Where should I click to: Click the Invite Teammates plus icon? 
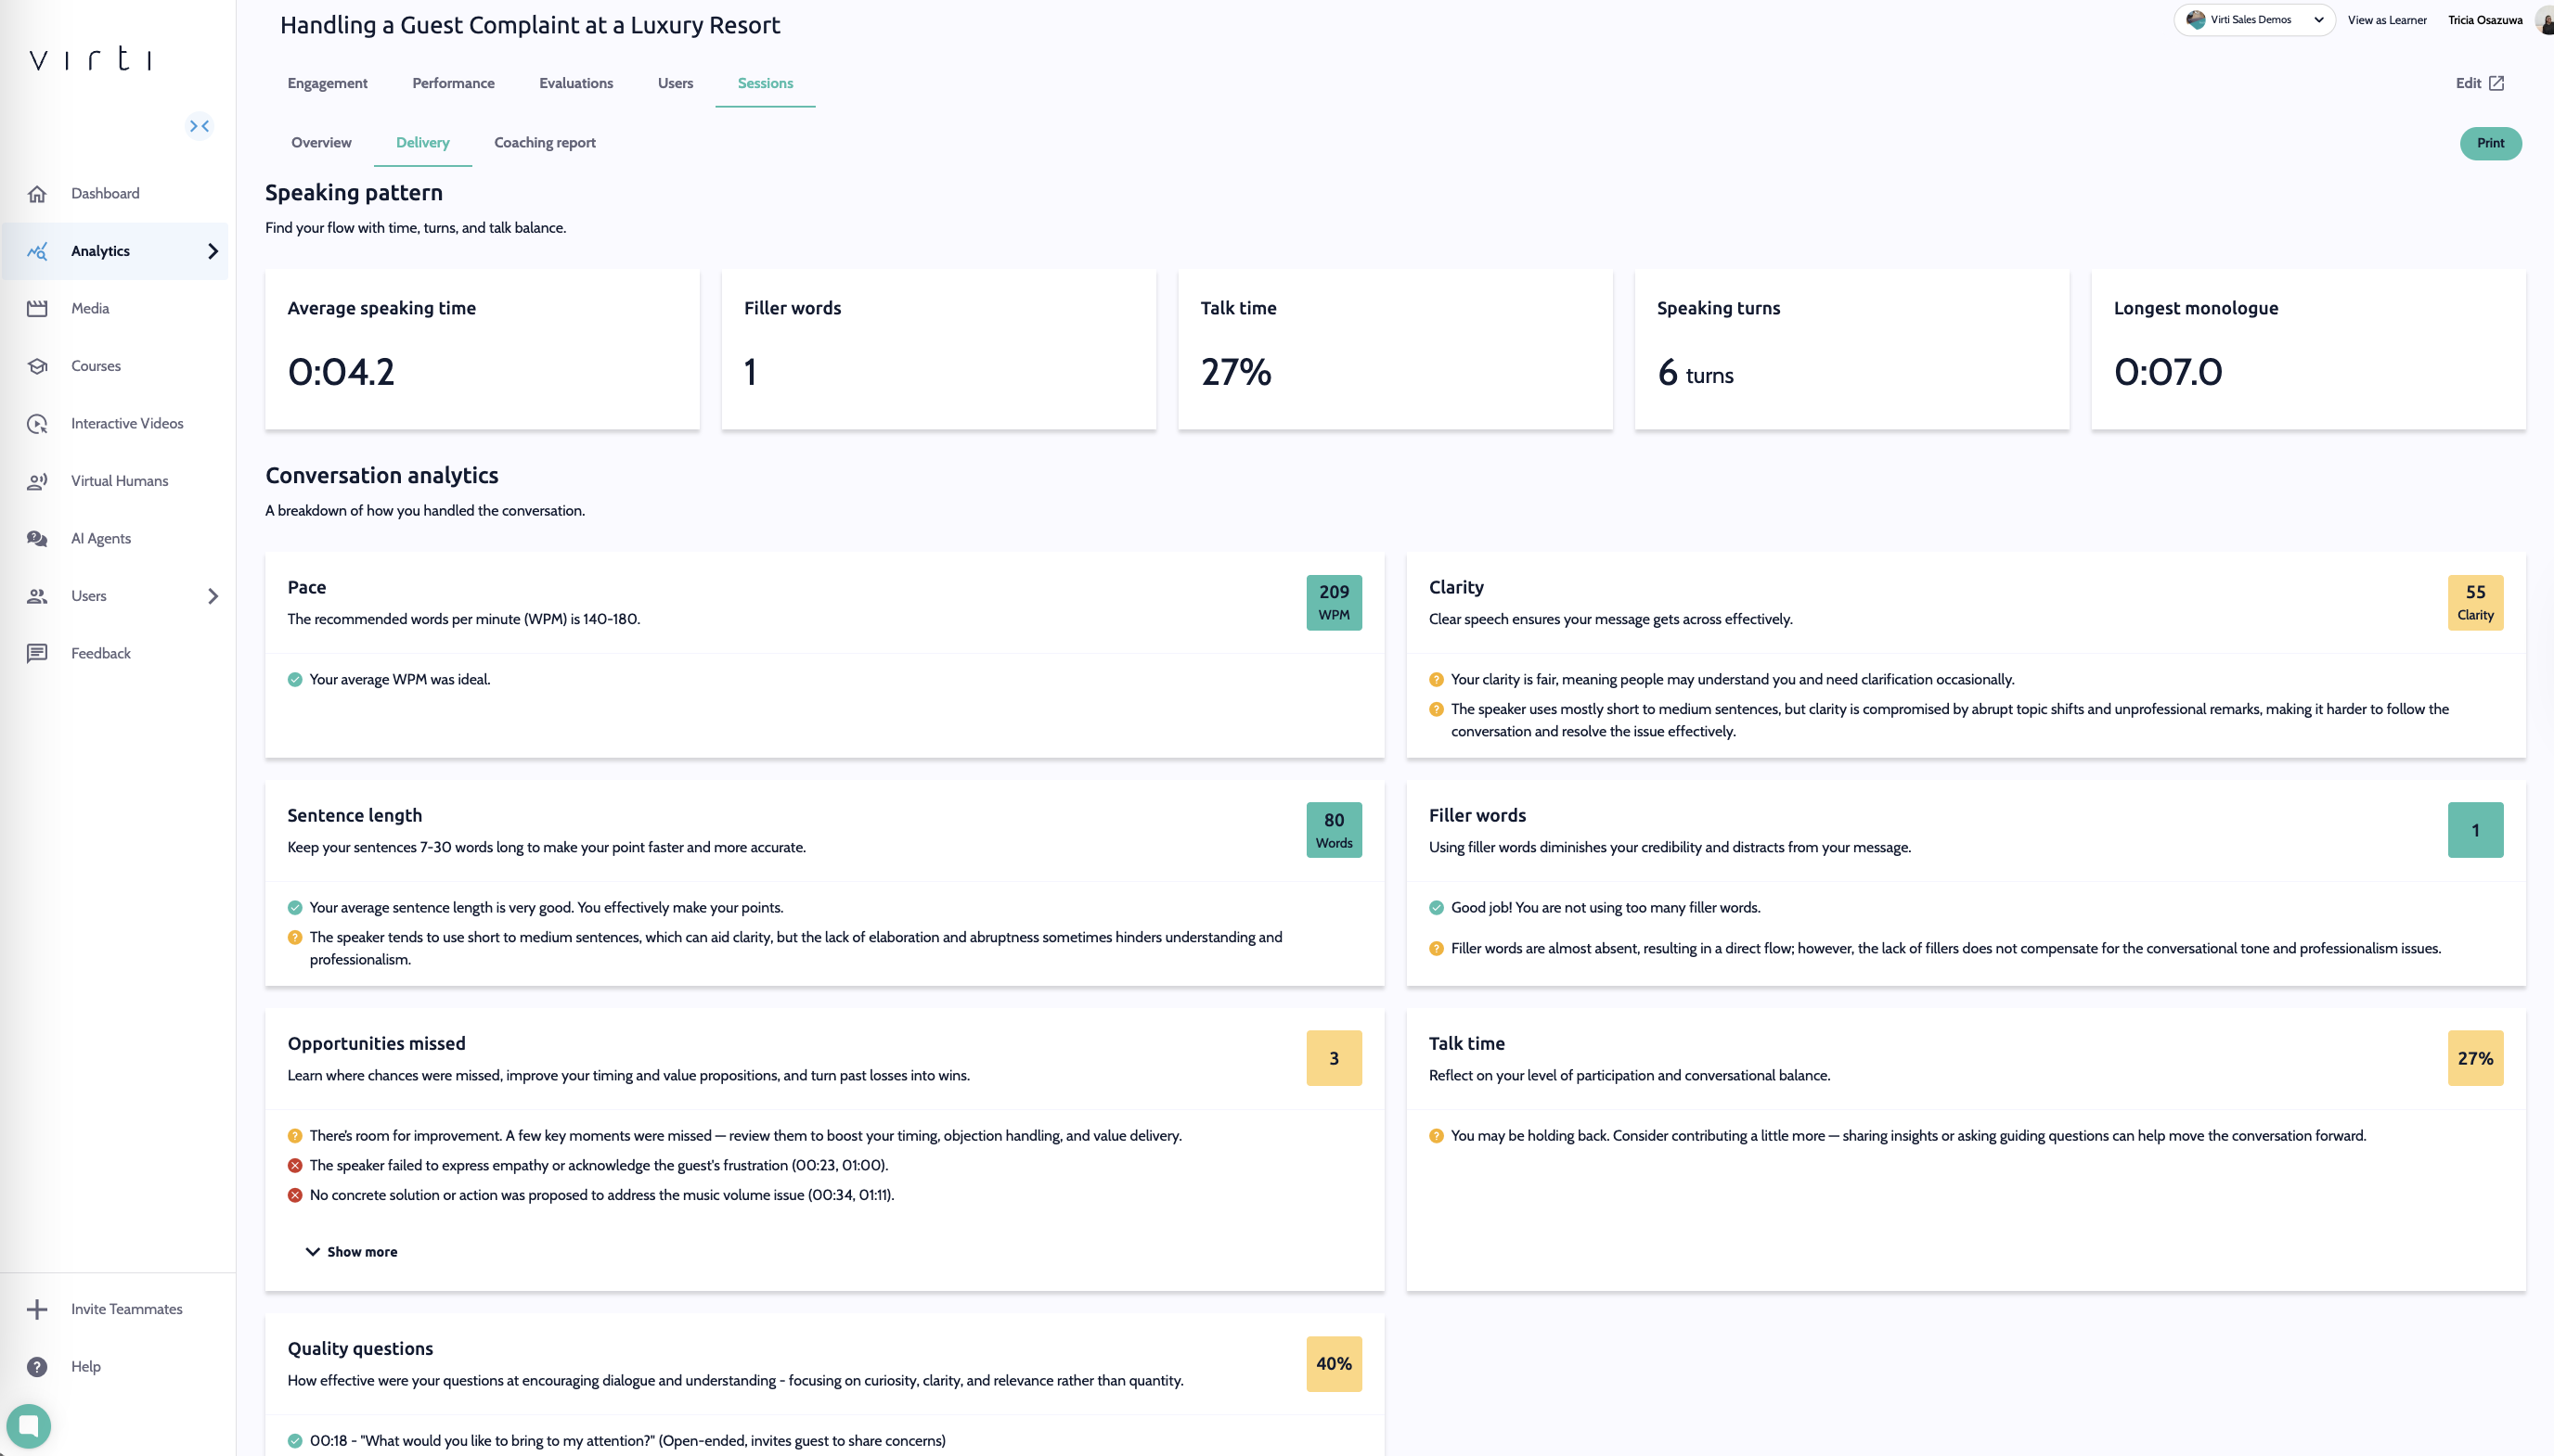(x=37, y=1309)
